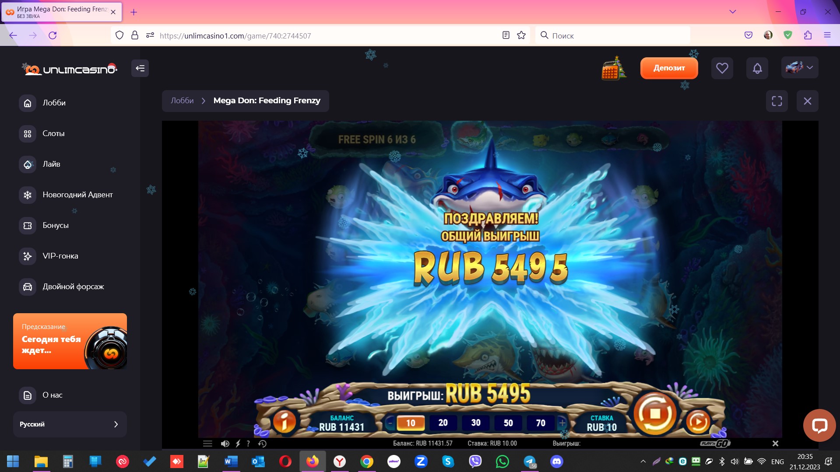Image resolution: width=840 pixels, height=472 pixels.
Task: Go back to the previous page
Action: click(13, 35)
